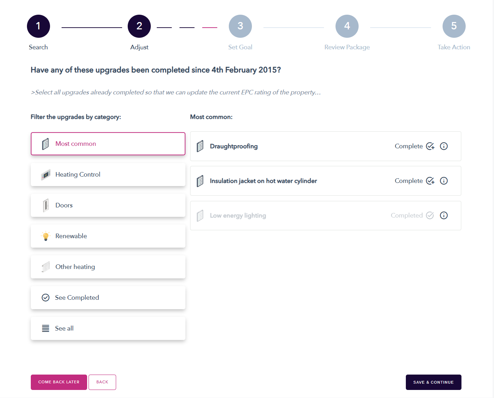Viewport: 494px width, 398px height.
Task: Go to step 1 Search
Action: pos(38,26)
